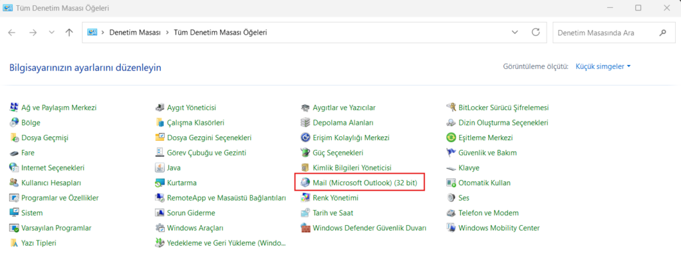Click the Kullanıcı Hesapları icon
Viewport: 681px width, 263px height.
(x=15, y=183)
